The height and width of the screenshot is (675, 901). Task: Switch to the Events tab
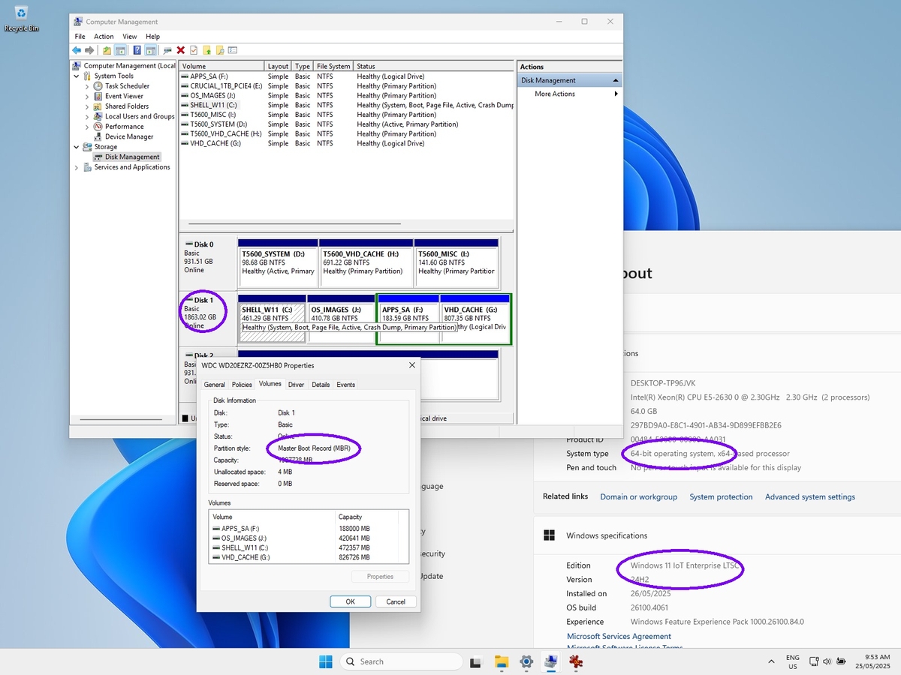coord(346,385)
